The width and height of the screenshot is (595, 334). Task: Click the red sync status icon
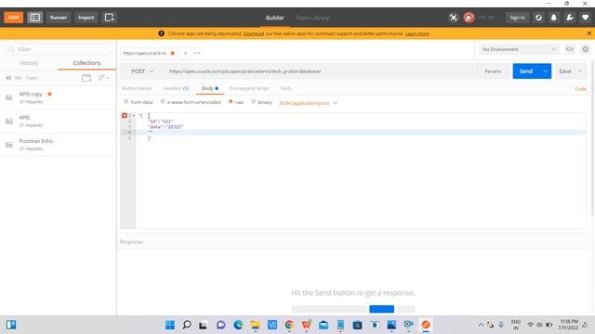(x=469, y=18)
